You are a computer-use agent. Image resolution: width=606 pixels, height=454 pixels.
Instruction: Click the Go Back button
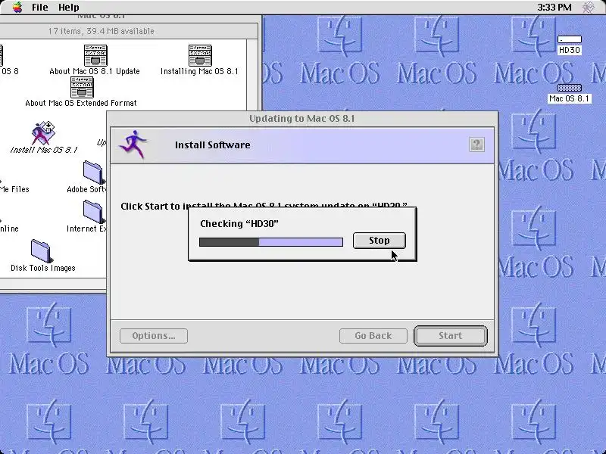[373, 336]
